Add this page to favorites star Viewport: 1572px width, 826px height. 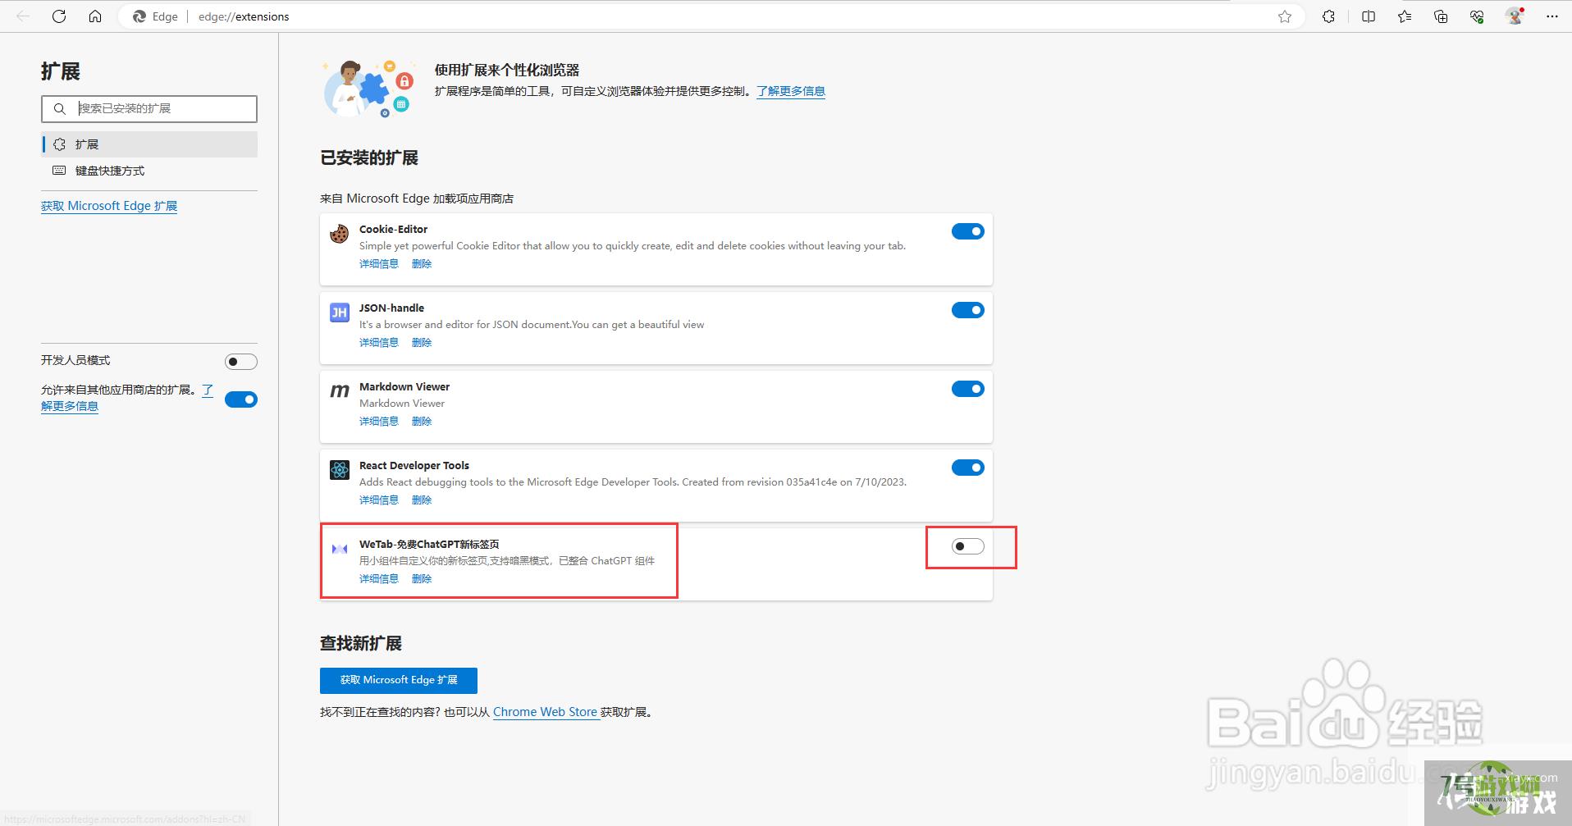1285,16
